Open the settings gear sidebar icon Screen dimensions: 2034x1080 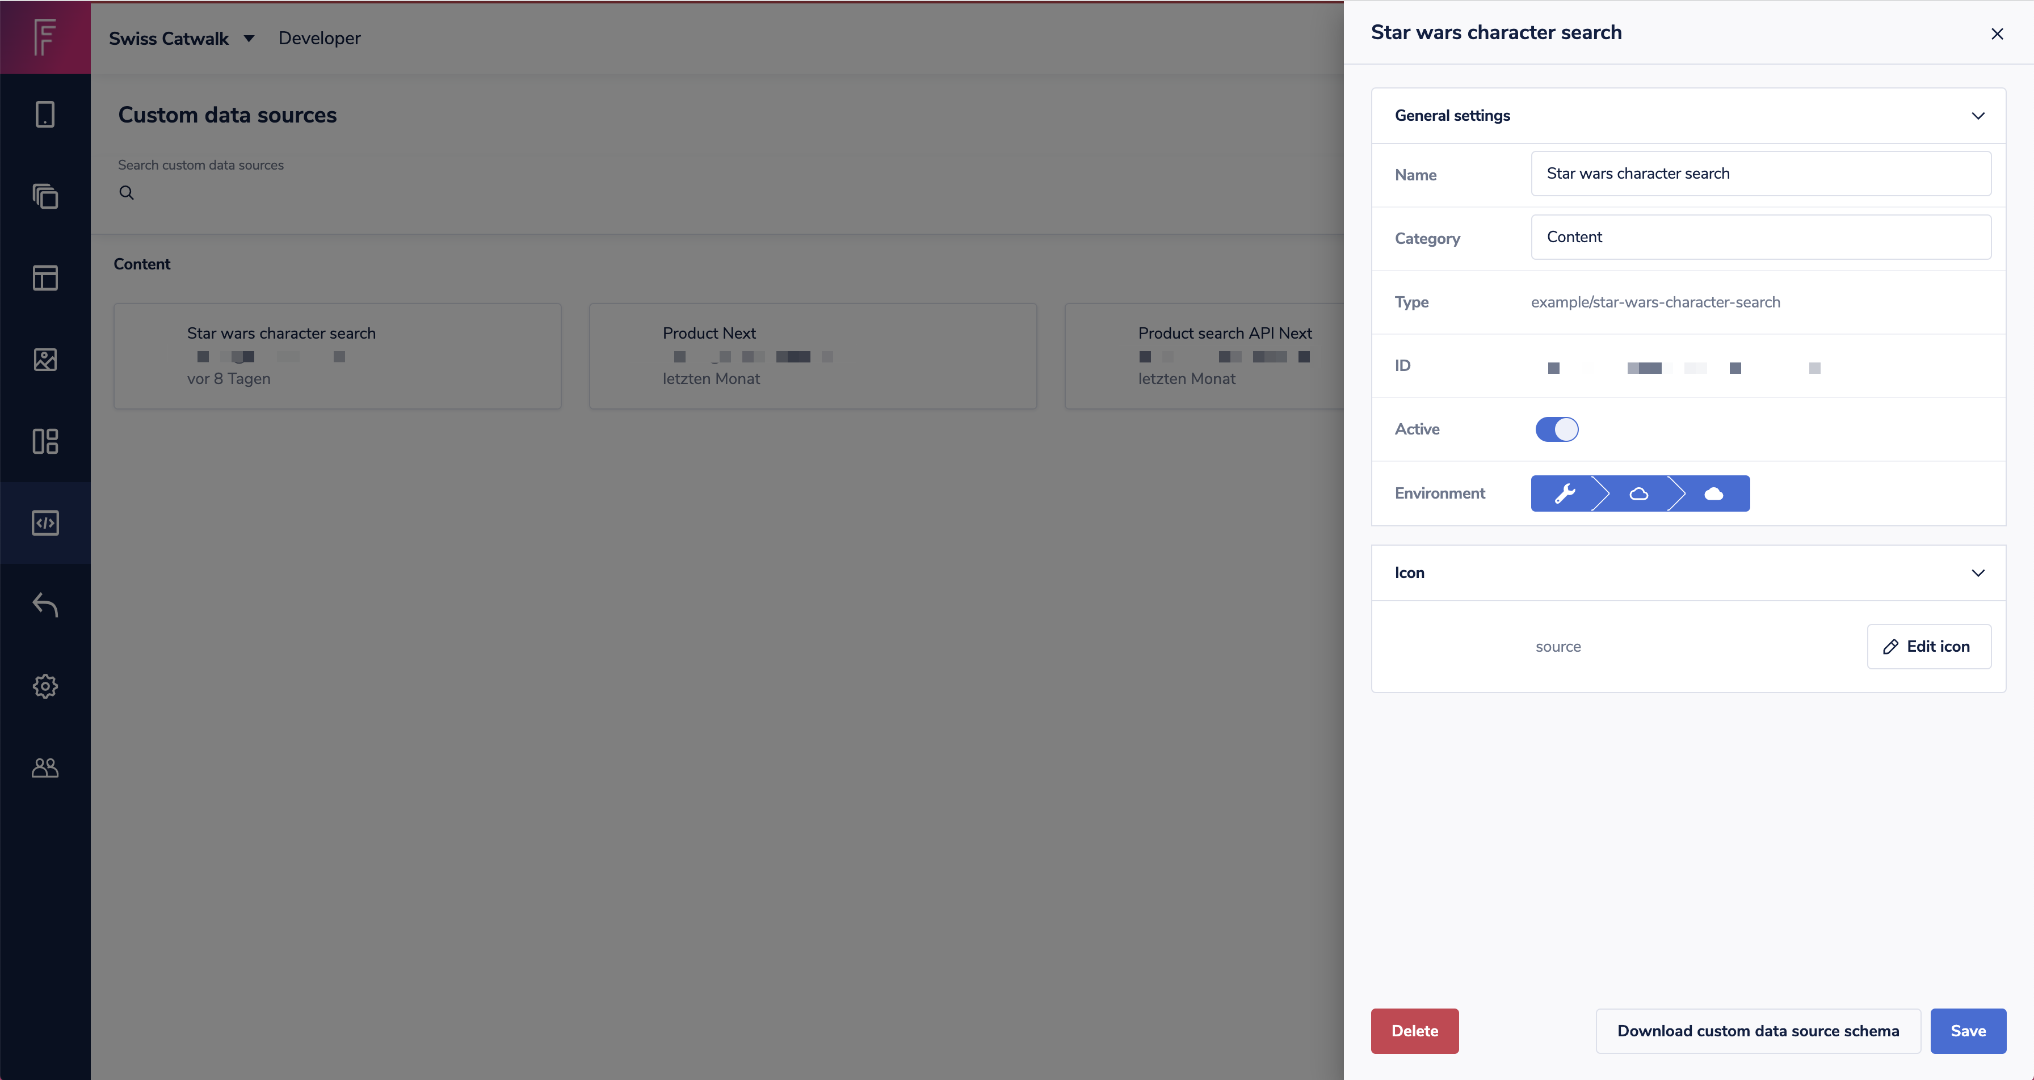click(x=45, y=686)
